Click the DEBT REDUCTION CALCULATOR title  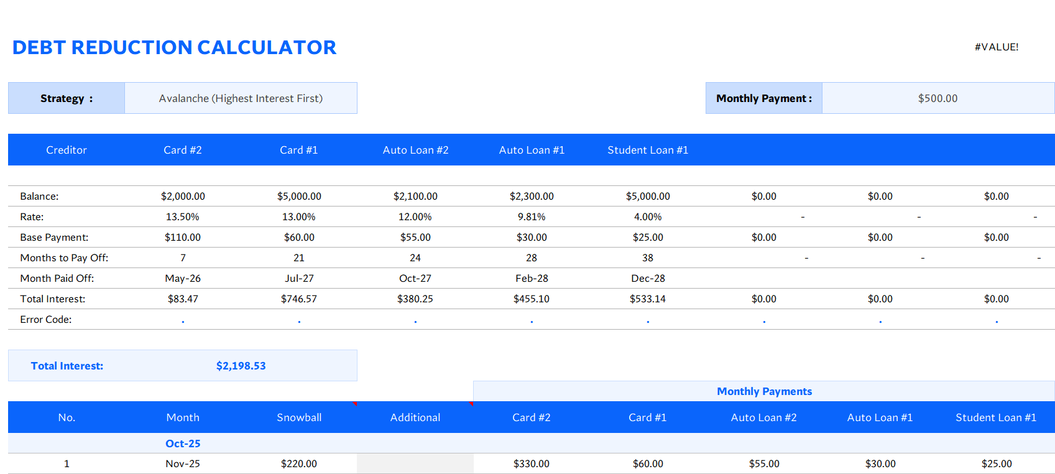pyautogui.click(x=174, y=47)
